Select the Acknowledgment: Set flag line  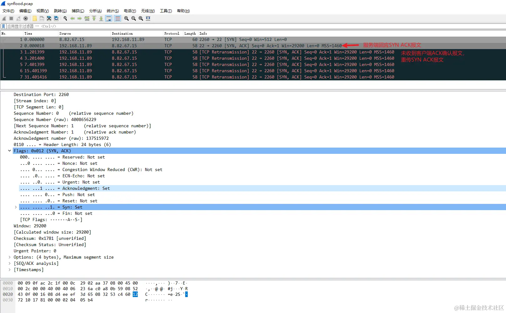pos(262,188)
